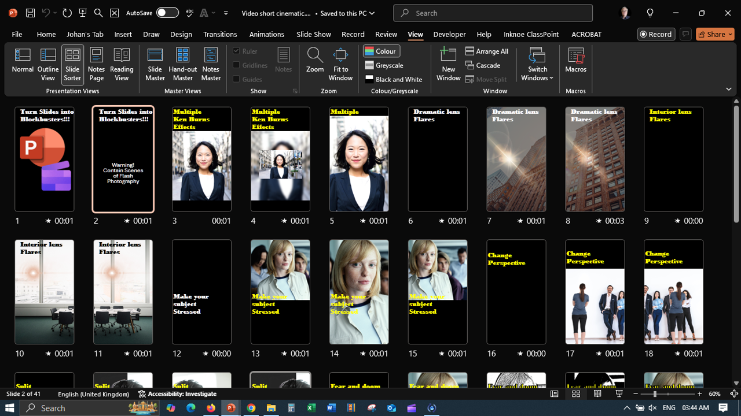Open Firefox from the taskbar

click(211, 408)
